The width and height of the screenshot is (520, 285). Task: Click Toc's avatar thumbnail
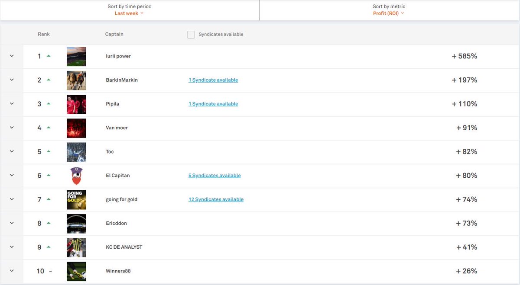(x=76, y=152)
